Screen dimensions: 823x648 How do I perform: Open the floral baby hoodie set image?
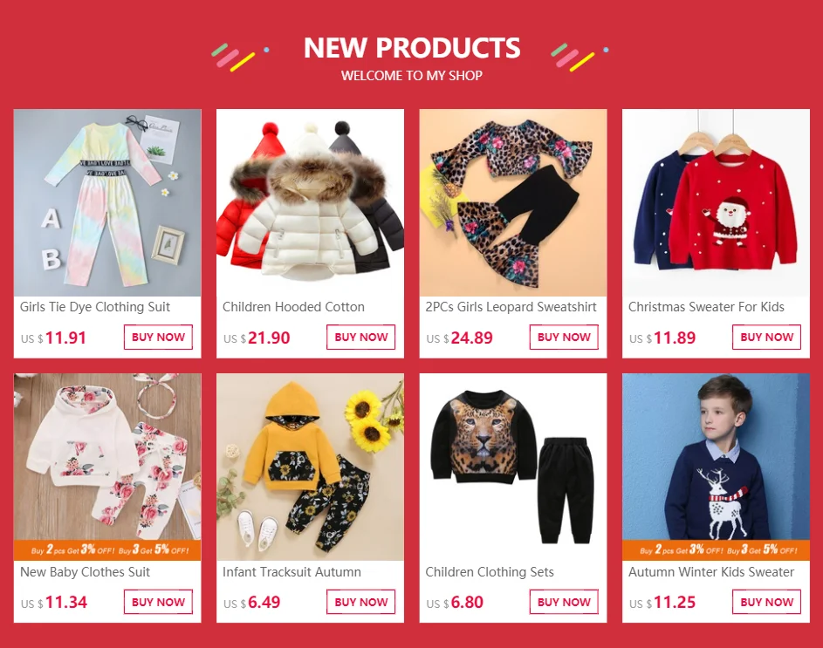[107, 467]
